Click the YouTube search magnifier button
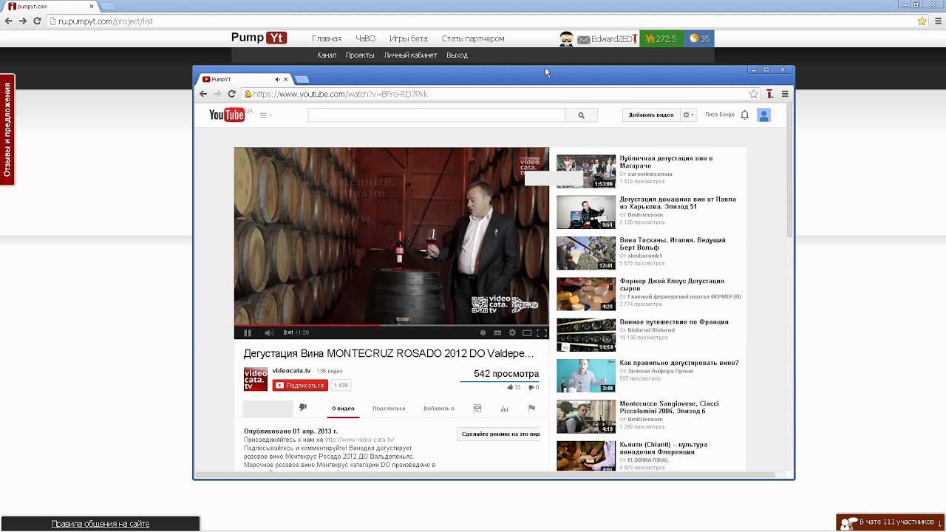Viewport: 946px width, 532px height. click(x=581, y=115)
